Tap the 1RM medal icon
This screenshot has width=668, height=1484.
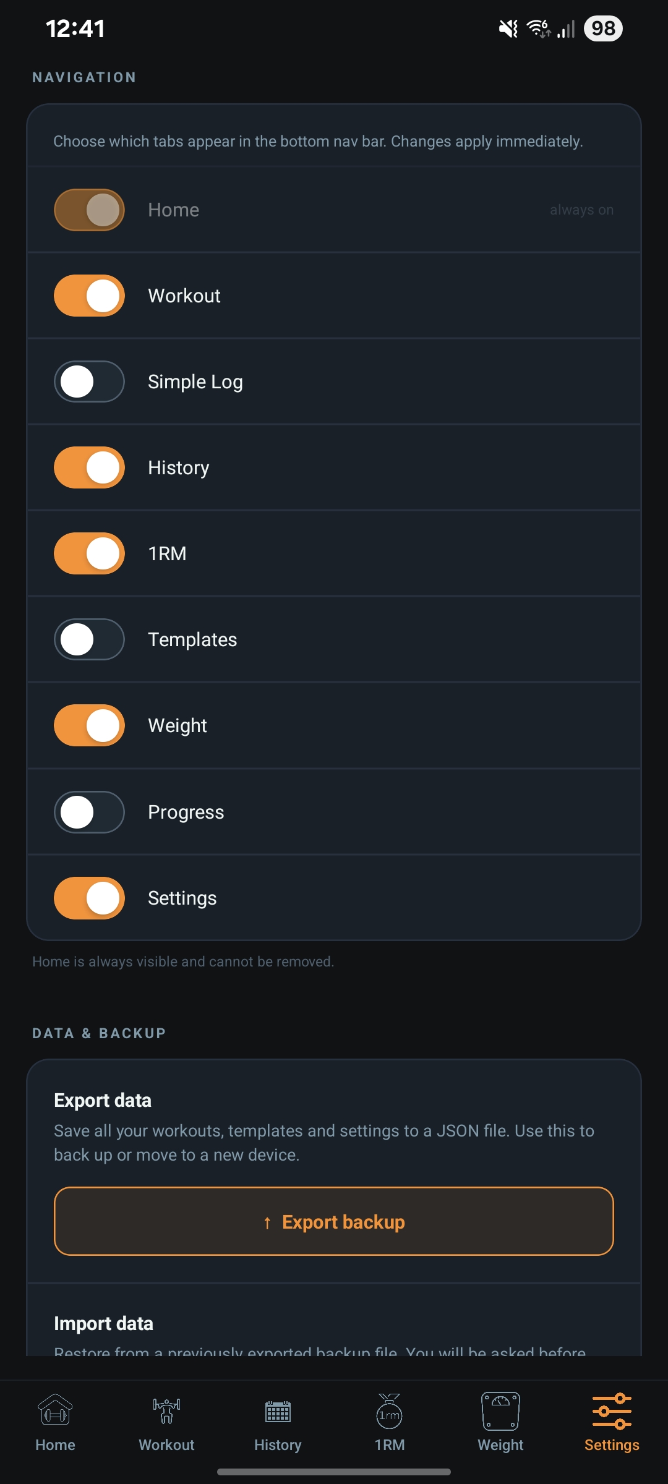point(388,1412)
